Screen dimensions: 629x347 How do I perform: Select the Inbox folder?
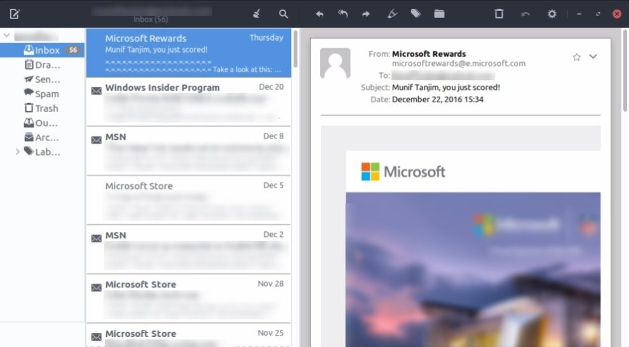tap(42, 50)
